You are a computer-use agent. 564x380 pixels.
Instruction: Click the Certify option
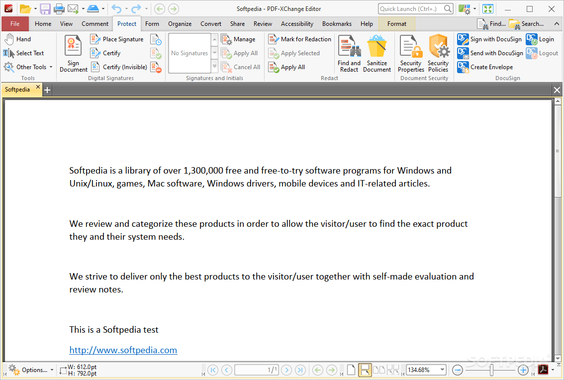[x=105, y=53]
